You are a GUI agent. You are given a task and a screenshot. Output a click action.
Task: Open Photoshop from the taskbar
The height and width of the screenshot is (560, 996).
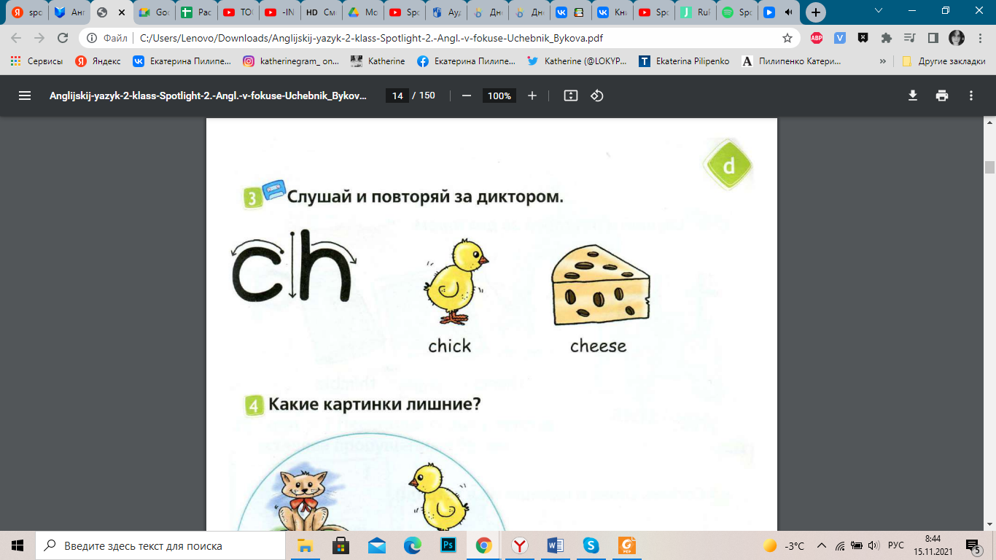[x=448, y=545]
